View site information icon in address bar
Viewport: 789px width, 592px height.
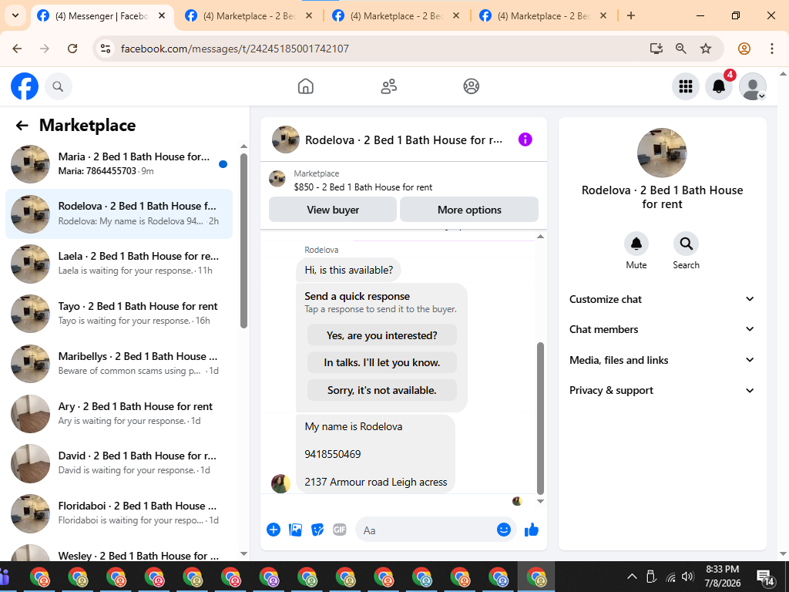106,49
